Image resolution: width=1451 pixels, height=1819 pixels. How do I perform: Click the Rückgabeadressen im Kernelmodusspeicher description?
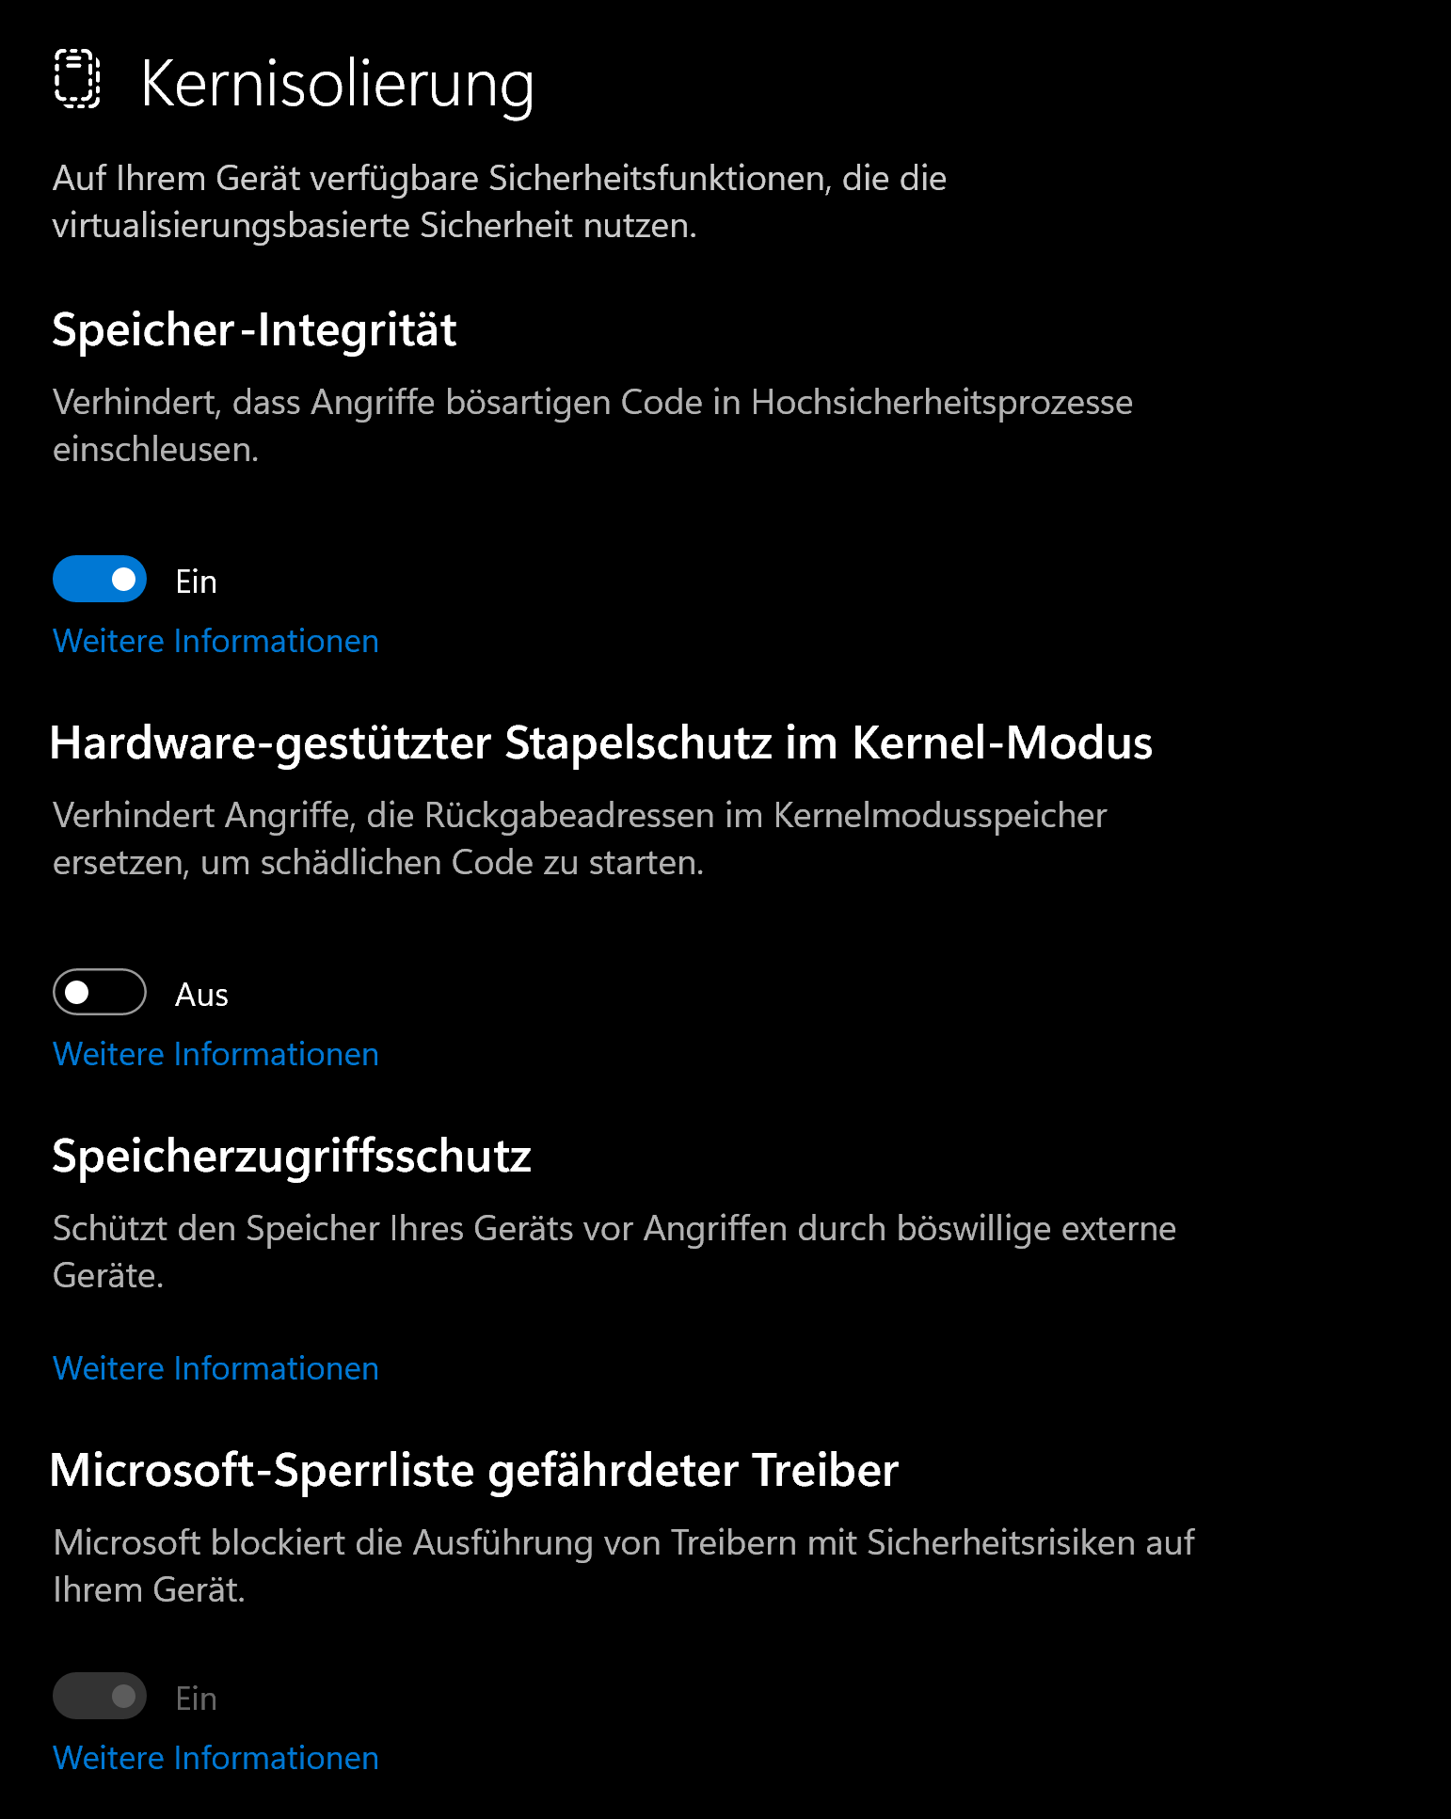click(580, 838)
